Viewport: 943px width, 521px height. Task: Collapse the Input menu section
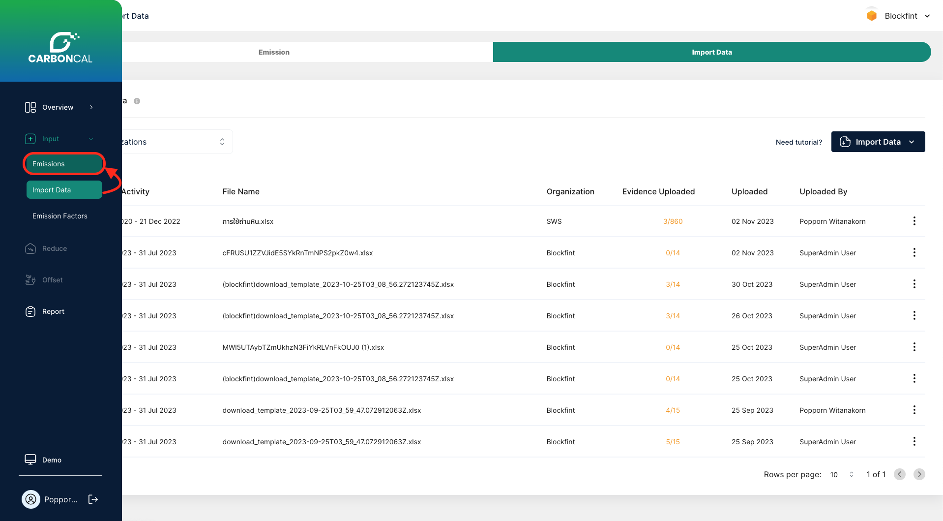pos(91,139)
